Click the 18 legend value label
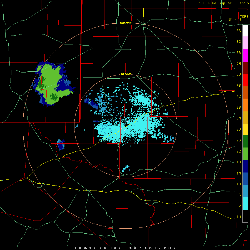The image size is (250, 250). click(239, 162)
